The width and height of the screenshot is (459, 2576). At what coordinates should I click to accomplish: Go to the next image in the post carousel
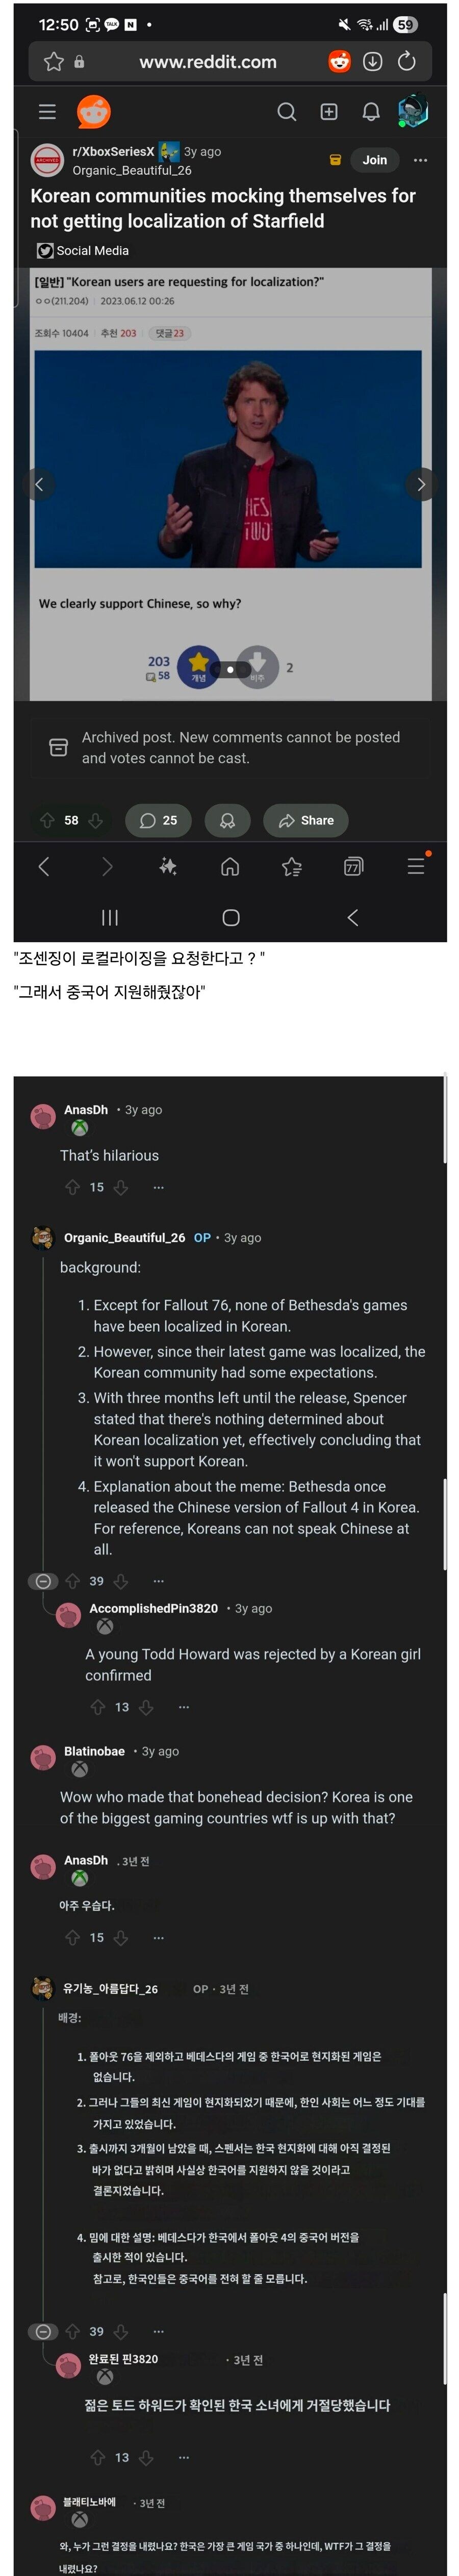pos(421,484)
